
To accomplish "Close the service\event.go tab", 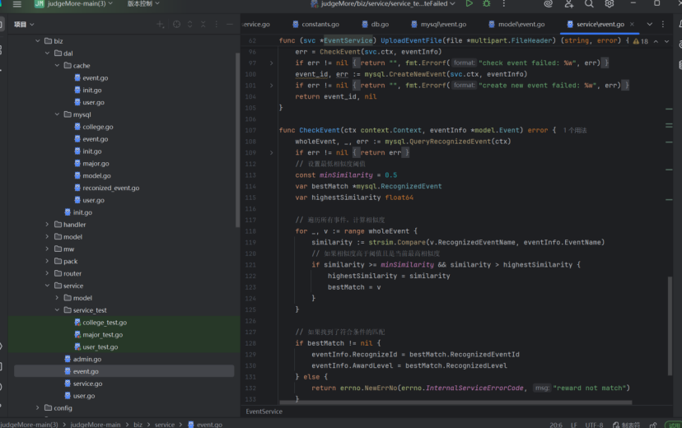I will [632, 25].
